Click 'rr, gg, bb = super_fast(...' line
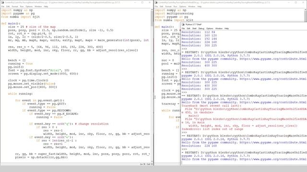307x172 pixels. tap(82, 154)
